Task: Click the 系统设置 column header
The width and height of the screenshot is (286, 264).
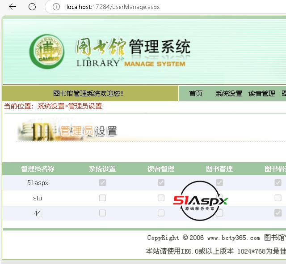Action: 102,169
